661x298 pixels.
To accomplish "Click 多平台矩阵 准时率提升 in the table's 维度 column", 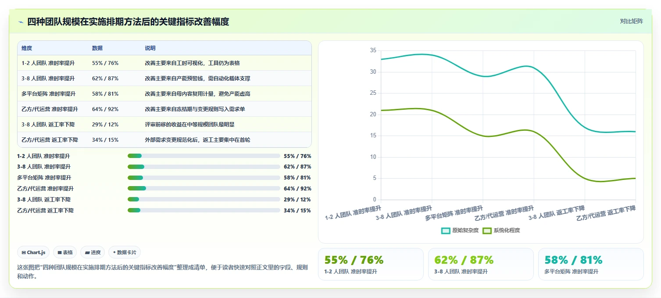I will [x=48, y=94].
